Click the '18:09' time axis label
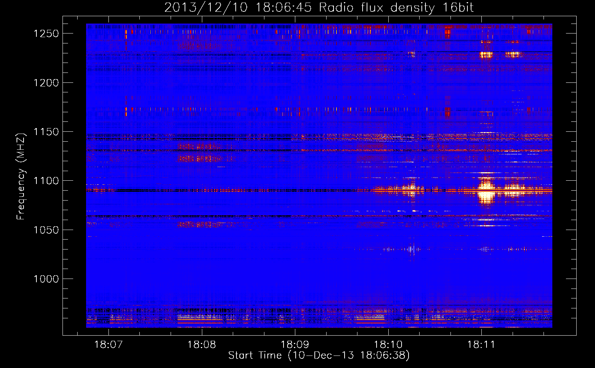 pyautogui.click(x=295, y=345)
